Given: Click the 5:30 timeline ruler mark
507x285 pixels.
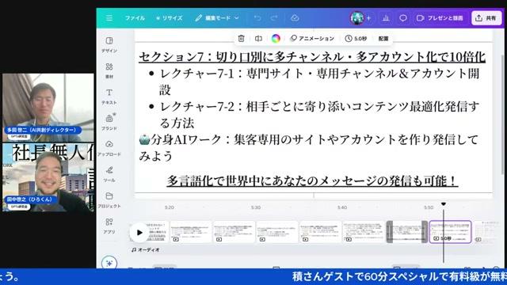Looking at the screenshot, I should (256, 207).
